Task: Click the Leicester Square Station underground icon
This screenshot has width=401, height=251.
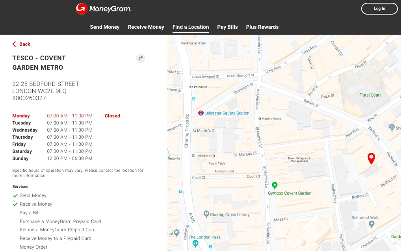Action: coord(201,113)
